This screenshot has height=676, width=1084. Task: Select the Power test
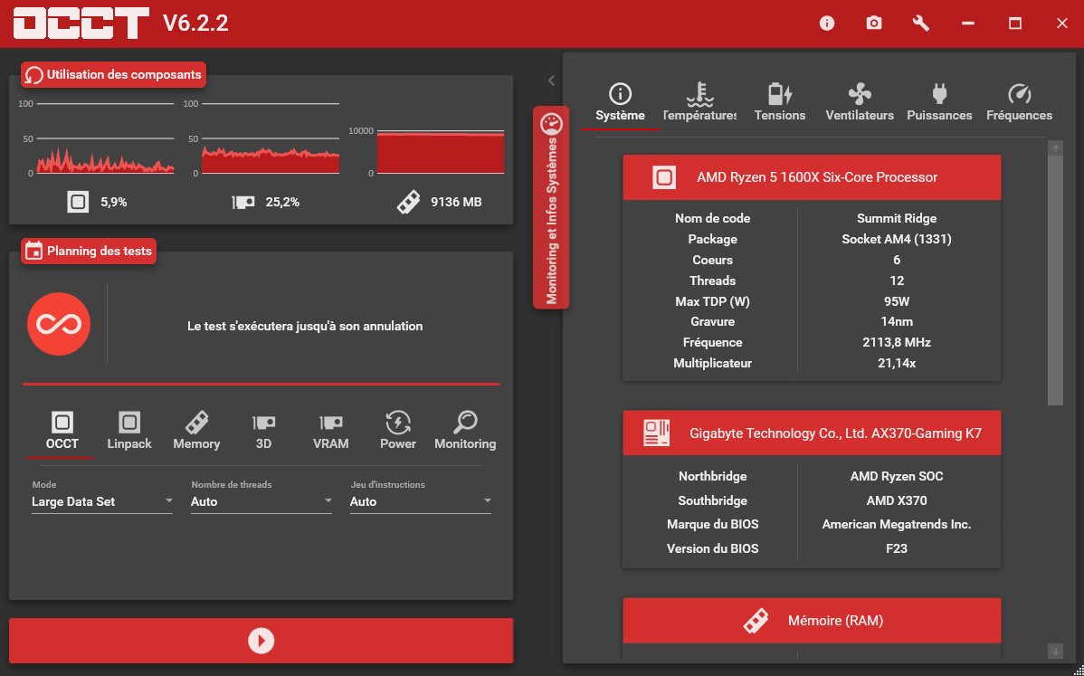[x=398, y=431]
